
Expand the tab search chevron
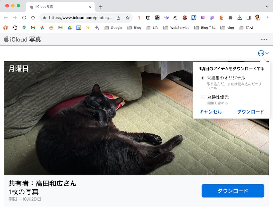[267, 7]
